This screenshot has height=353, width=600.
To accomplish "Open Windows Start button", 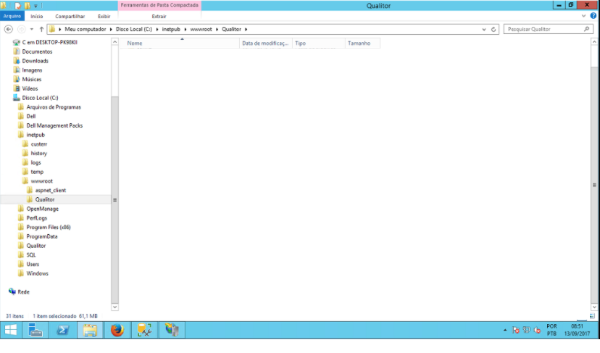I will (x=11, y=330).
